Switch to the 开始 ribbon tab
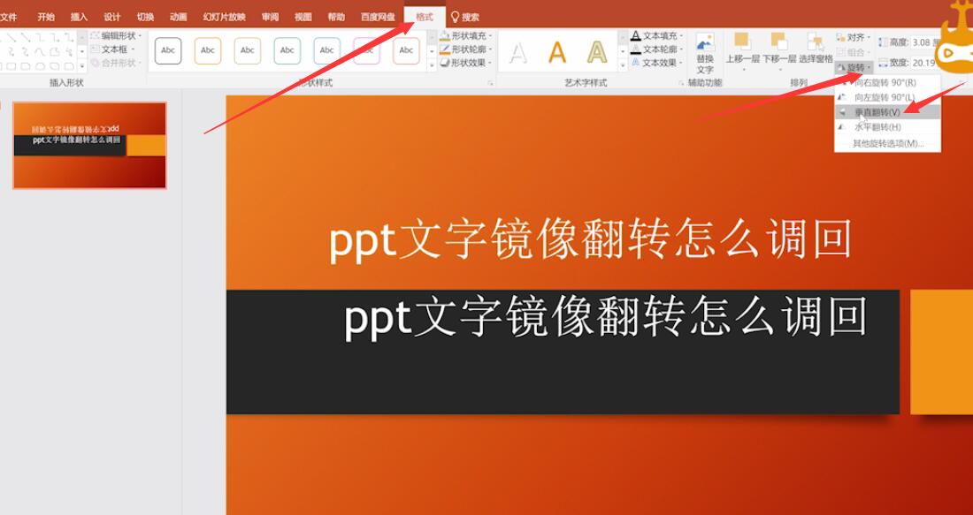This screenshot has height=515, width=973. click(x=46, y=15)
